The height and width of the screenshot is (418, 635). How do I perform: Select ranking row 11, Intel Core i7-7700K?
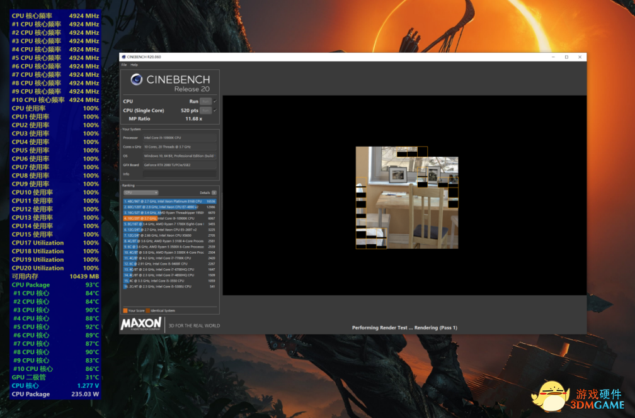click(x=169, y=257)
